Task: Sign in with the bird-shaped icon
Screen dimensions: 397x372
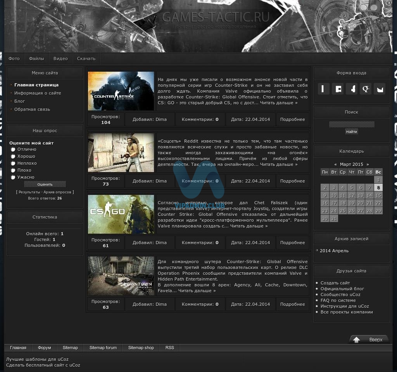Action: pos(380,89)
